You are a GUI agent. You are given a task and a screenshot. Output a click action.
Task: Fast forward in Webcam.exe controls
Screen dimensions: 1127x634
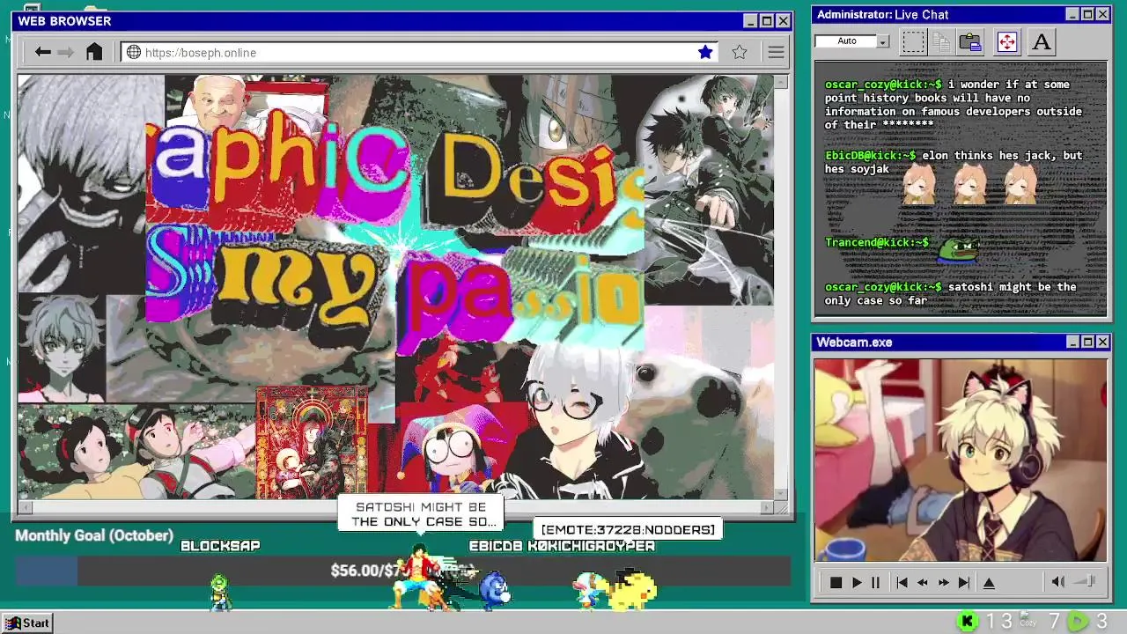[x=943, y=582]
